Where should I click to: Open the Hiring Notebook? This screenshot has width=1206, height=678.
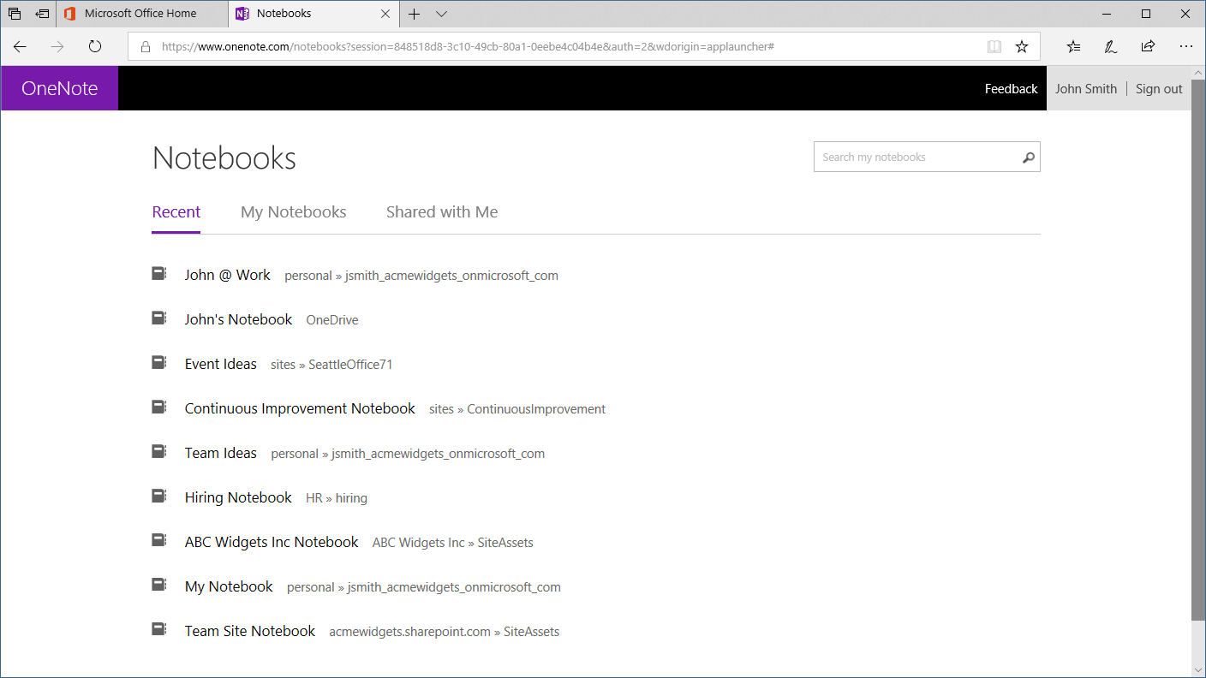(x=238, y=497)
